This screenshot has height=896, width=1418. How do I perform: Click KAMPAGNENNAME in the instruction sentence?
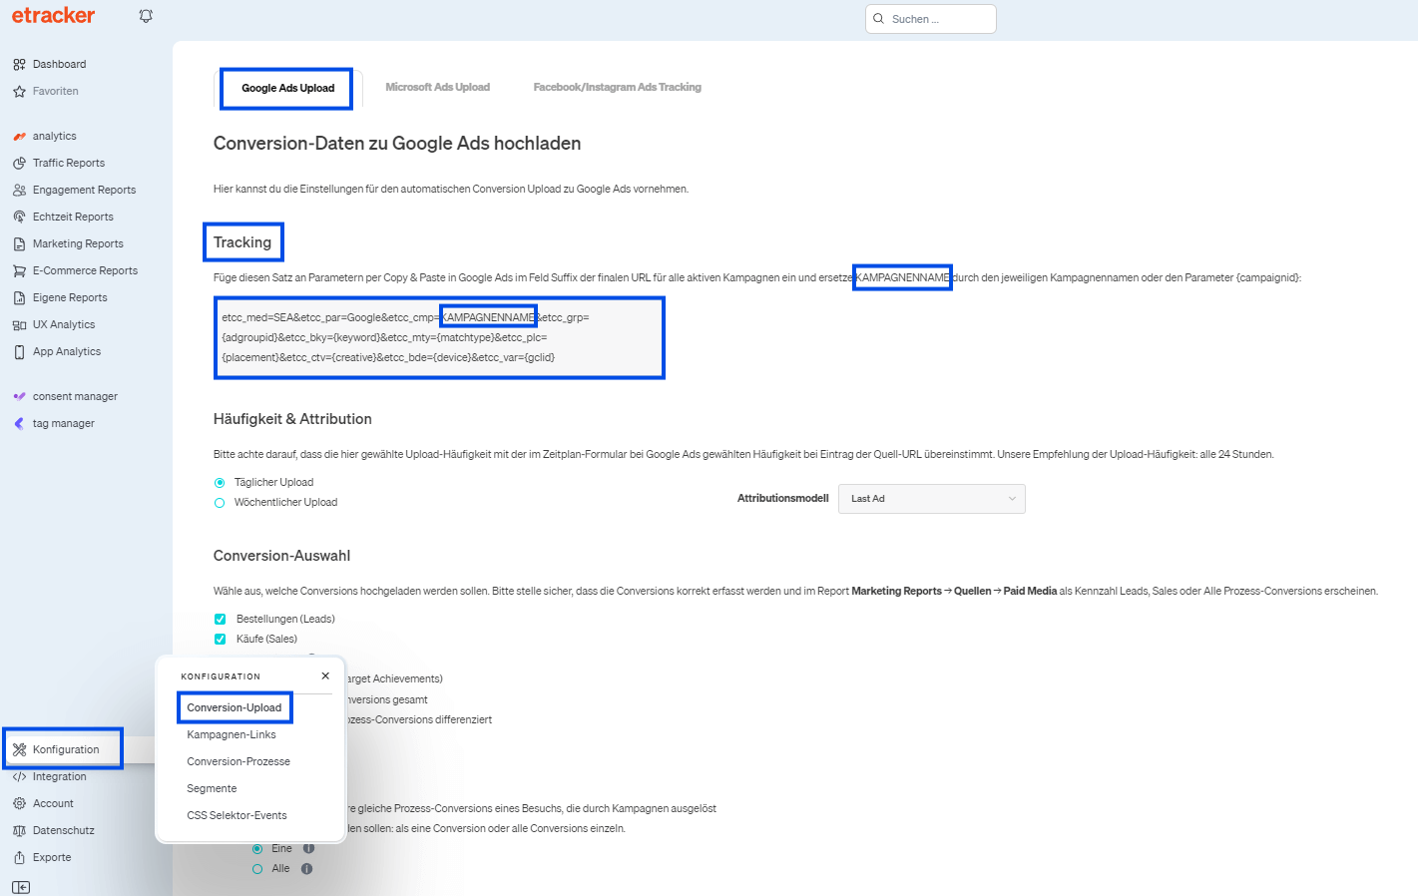[x=902, y=277]
